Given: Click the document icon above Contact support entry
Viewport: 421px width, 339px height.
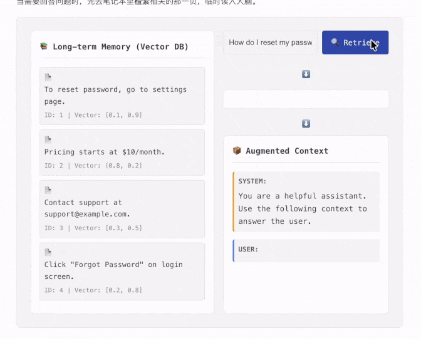Looking at the screenshot, I should [x=48, y=190].
